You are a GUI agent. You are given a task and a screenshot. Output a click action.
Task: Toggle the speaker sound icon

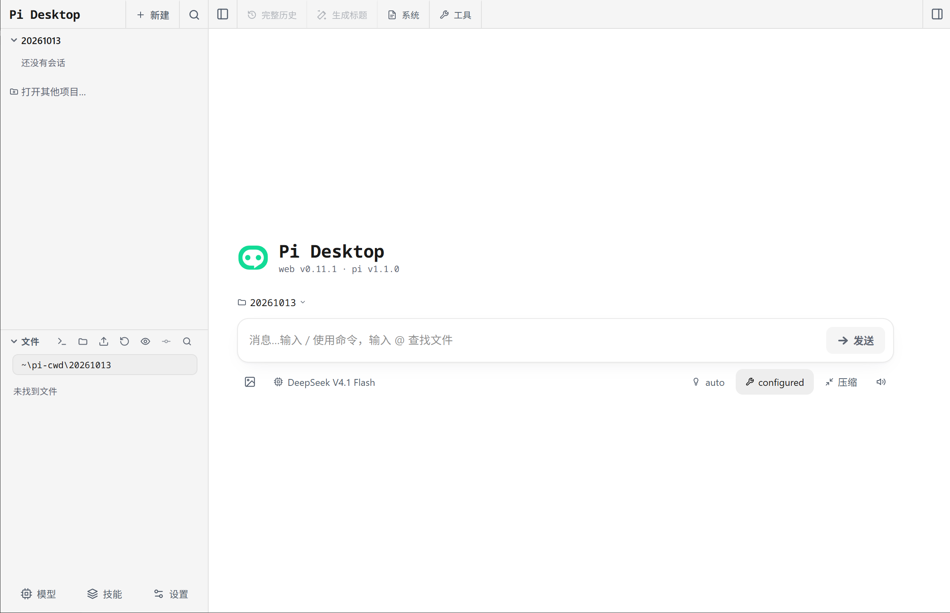tap(881, 382)
